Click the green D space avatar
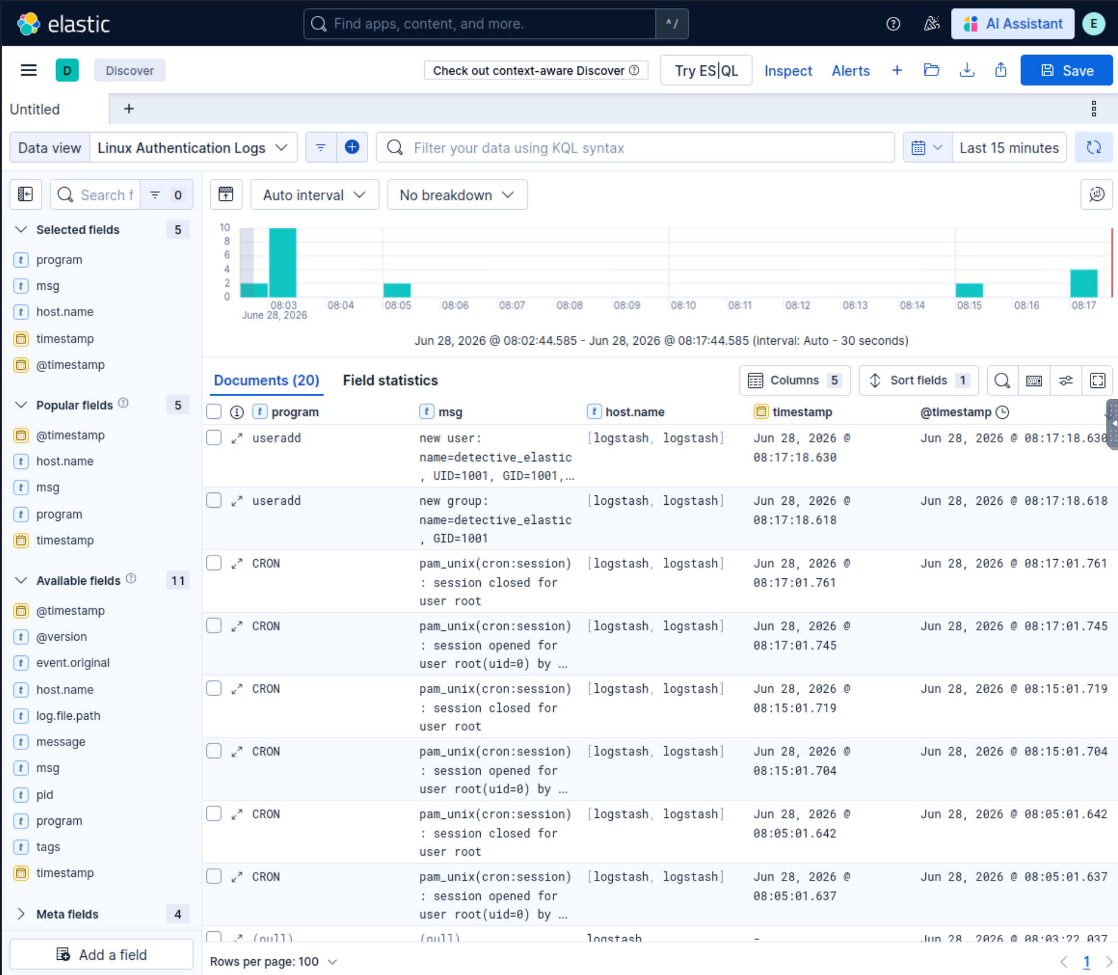The height and width of the screenshot is (975, 1118). [x=67, y=71]
